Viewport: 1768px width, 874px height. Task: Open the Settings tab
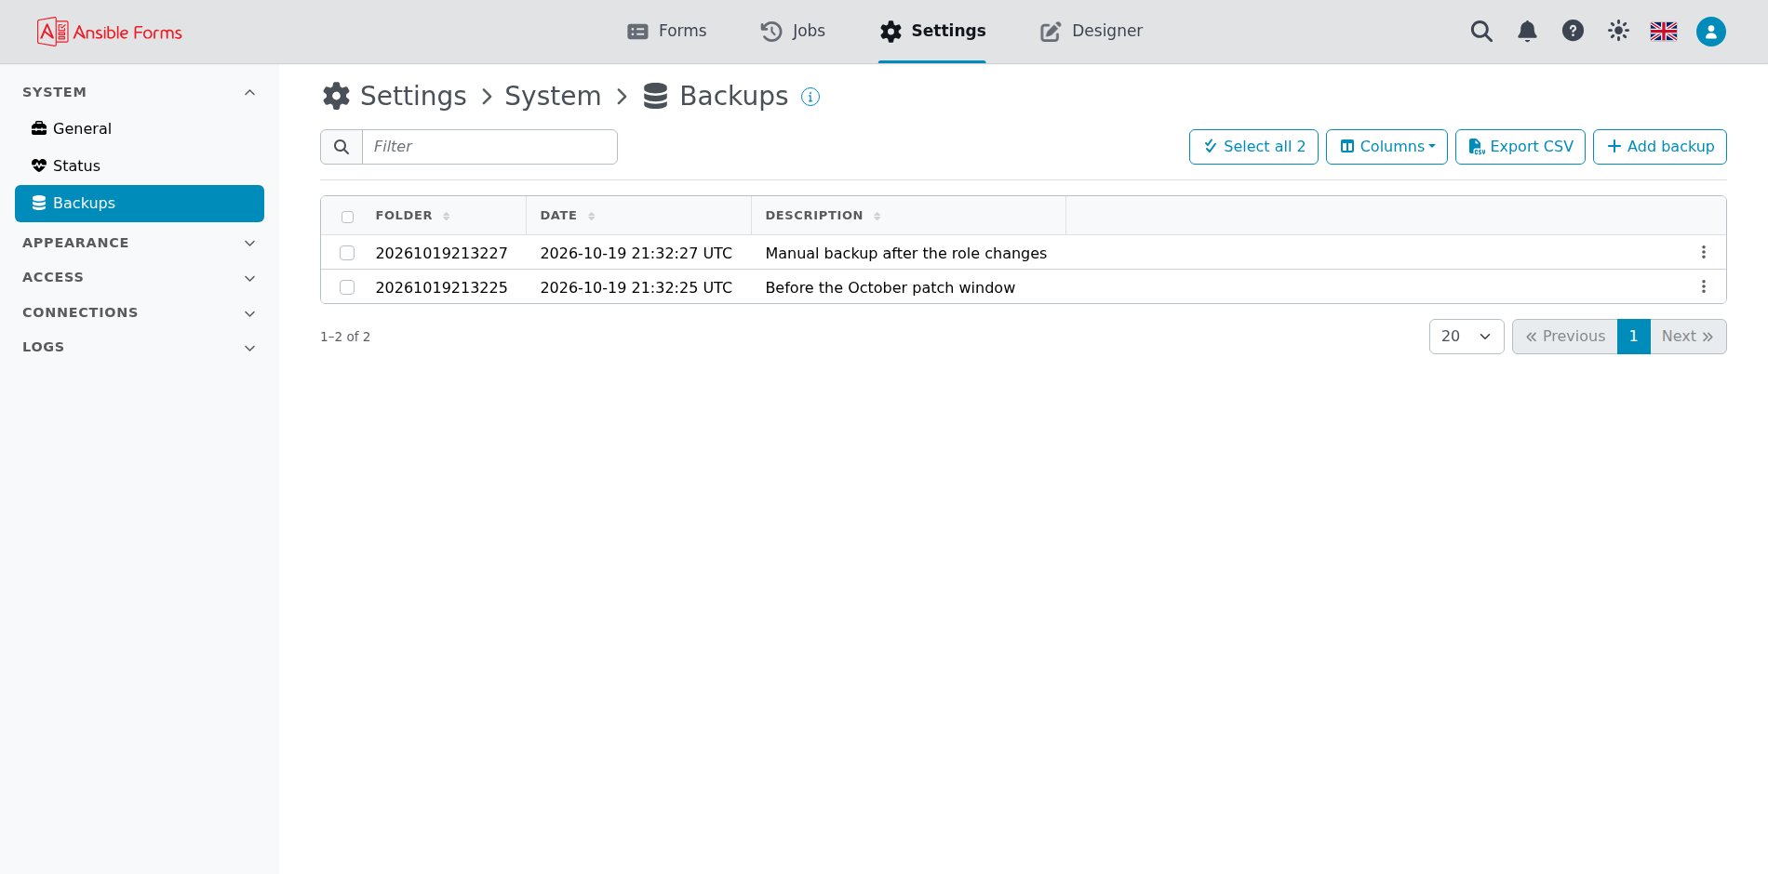(932, 31)
